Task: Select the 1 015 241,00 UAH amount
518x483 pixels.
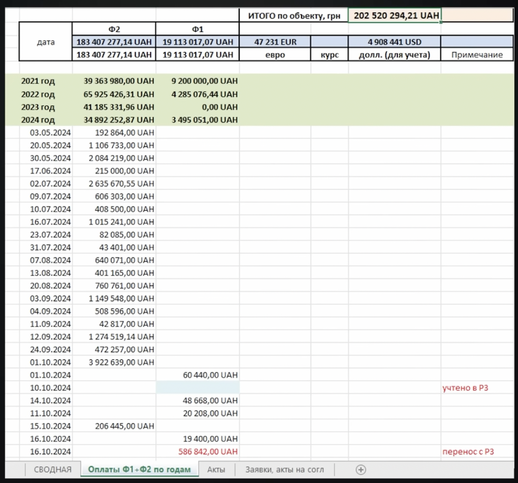Action: tap(114, 222)
